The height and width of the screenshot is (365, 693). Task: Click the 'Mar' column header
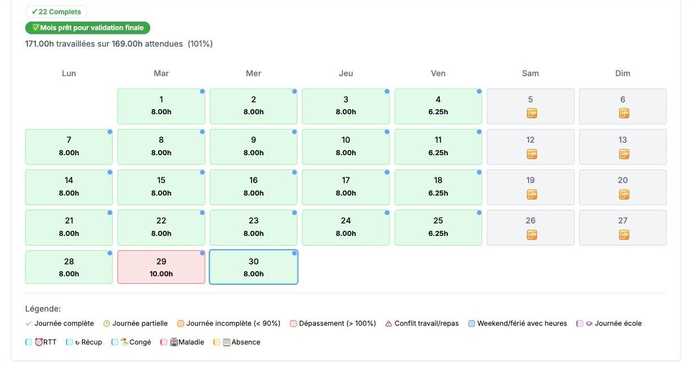point(162,73)
